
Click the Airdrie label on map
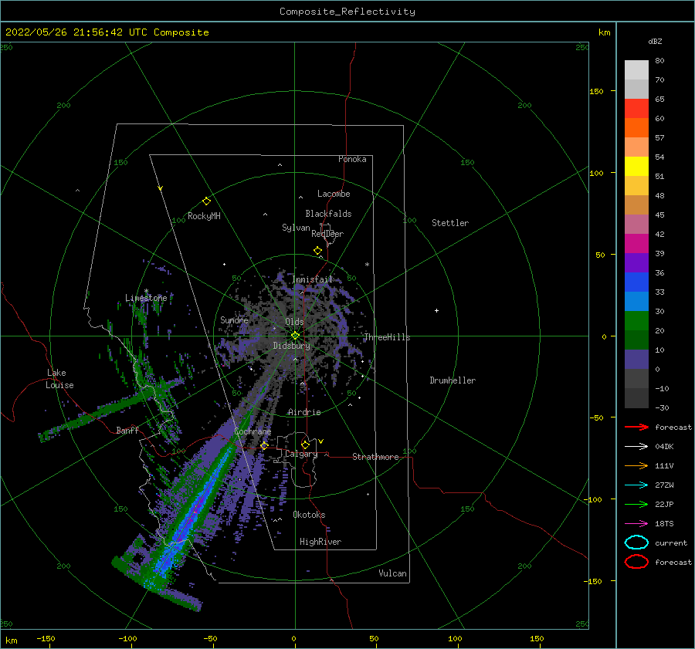click(x=304, y=412)
